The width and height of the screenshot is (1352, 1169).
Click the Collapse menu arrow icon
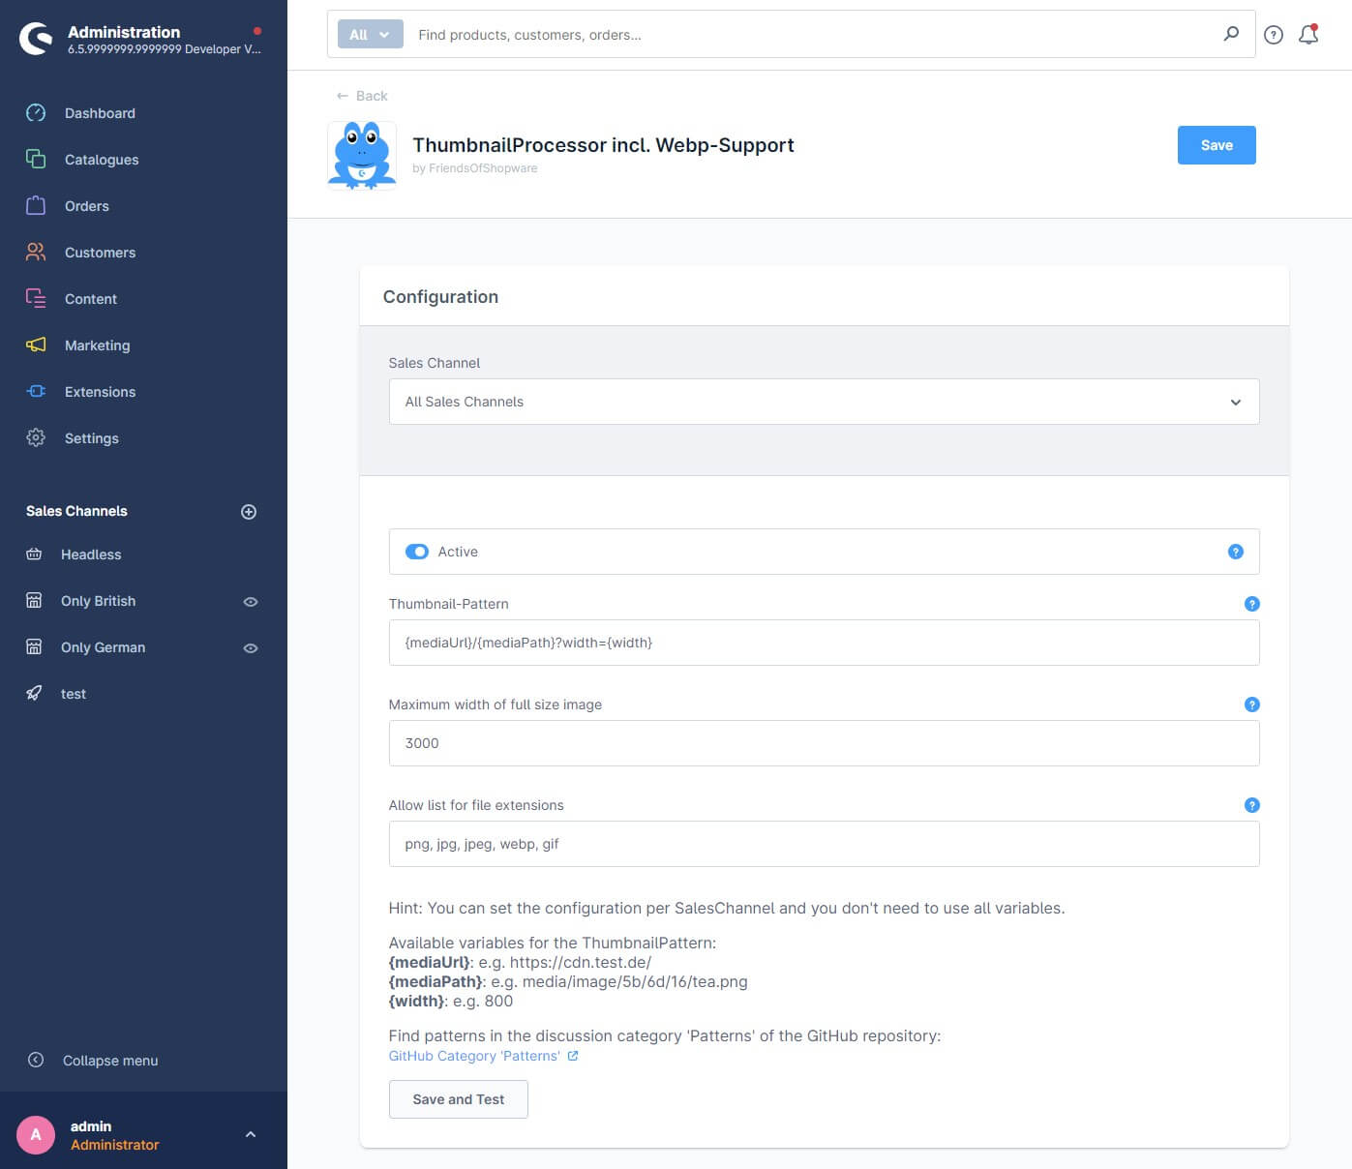tap(36, 1060)
